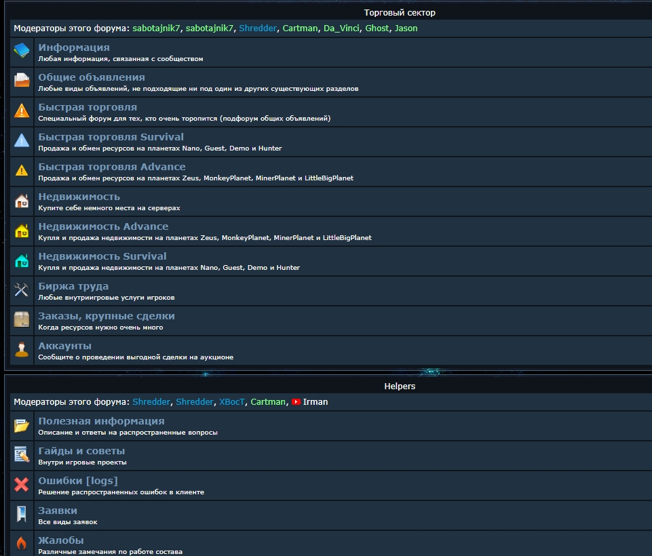652x556 pixels.
Task: Open the Общие объявления forum
Action: [x=92, y=77]
